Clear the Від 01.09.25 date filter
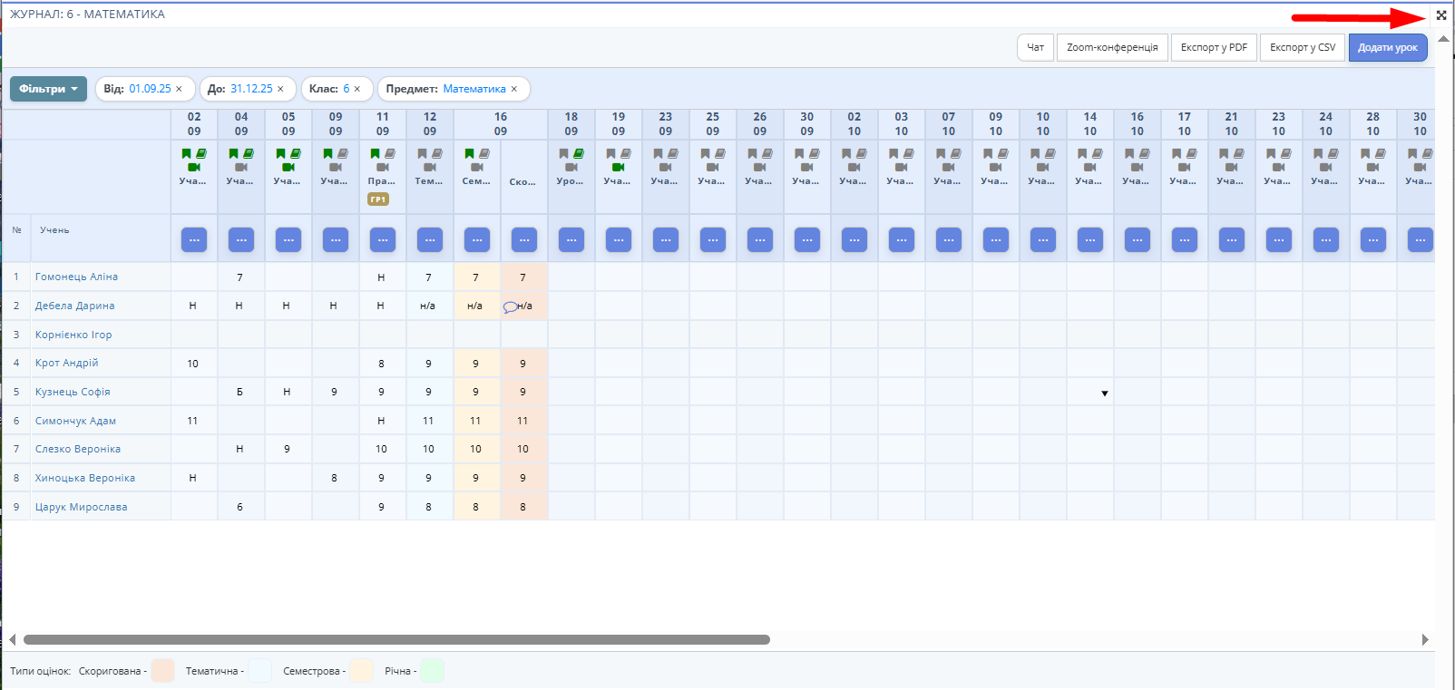Image resolution: width=1455 pixels, height=690 pixels. pos(180,89)
